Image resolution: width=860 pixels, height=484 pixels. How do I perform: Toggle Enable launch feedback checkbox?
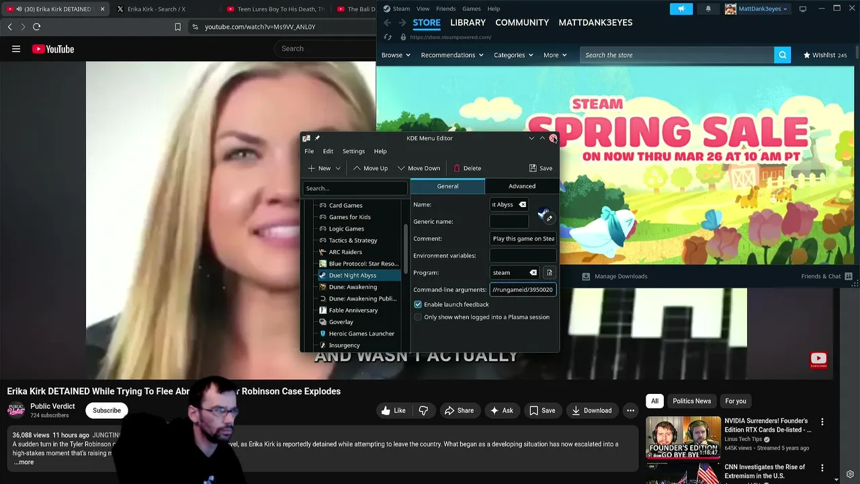coord(418,305)
